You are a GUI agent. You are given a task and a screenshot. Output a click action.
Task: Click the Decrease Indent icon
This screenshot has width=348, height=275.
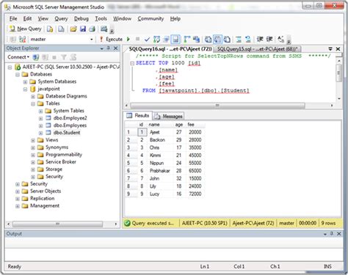[x=260, y=39]
